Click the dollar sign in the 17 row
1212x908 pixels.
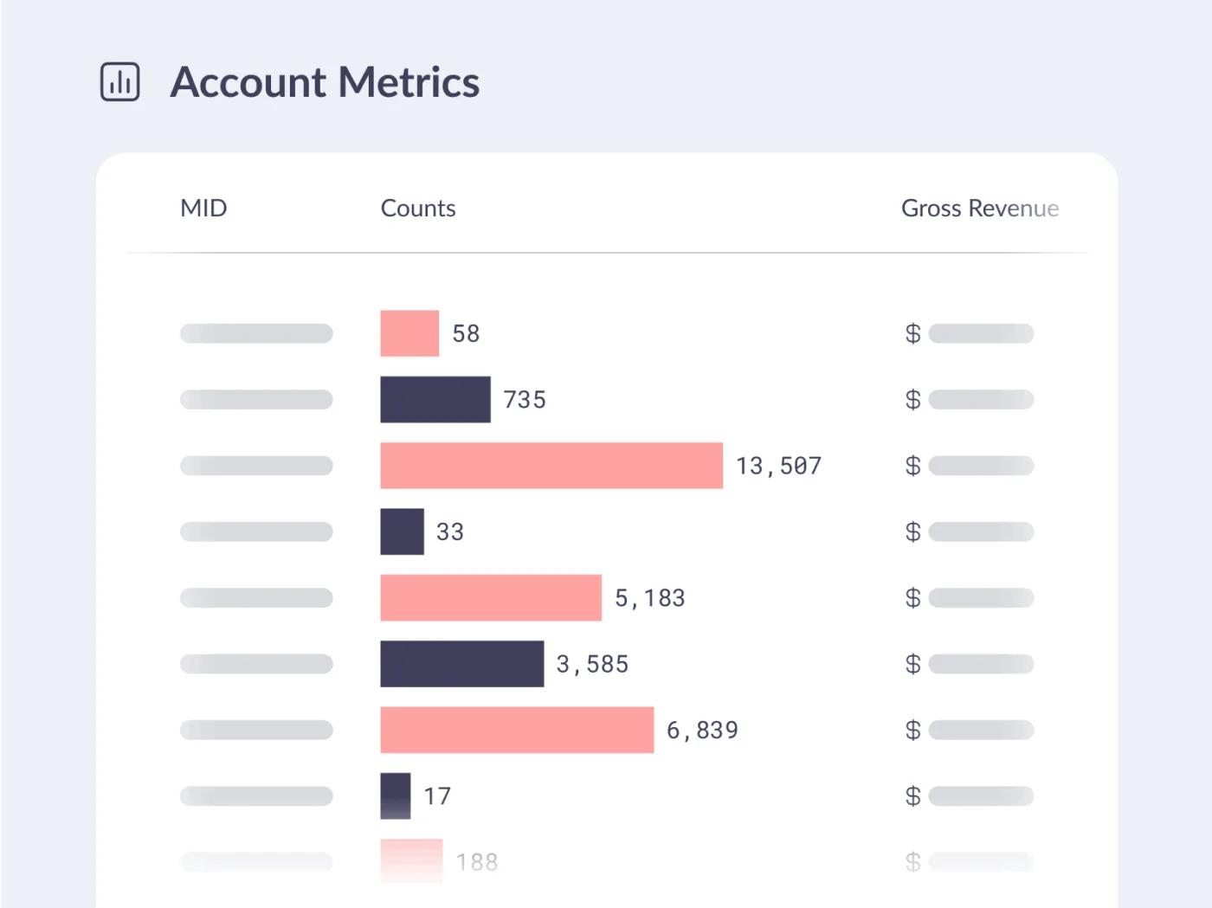click(912, 795)
